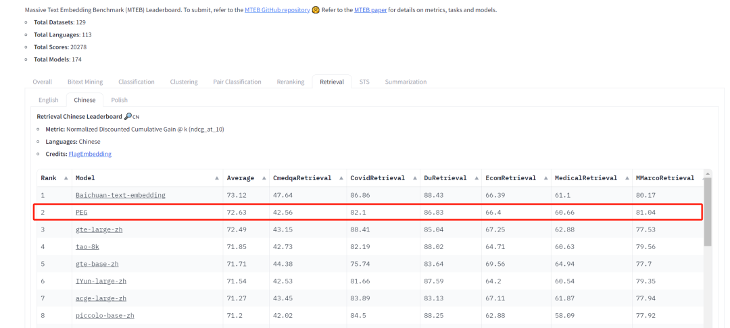Viewport: 730px width, 328px height.
Task: Open the acge-large-zh model link
Action: click(x=101, y=298)
